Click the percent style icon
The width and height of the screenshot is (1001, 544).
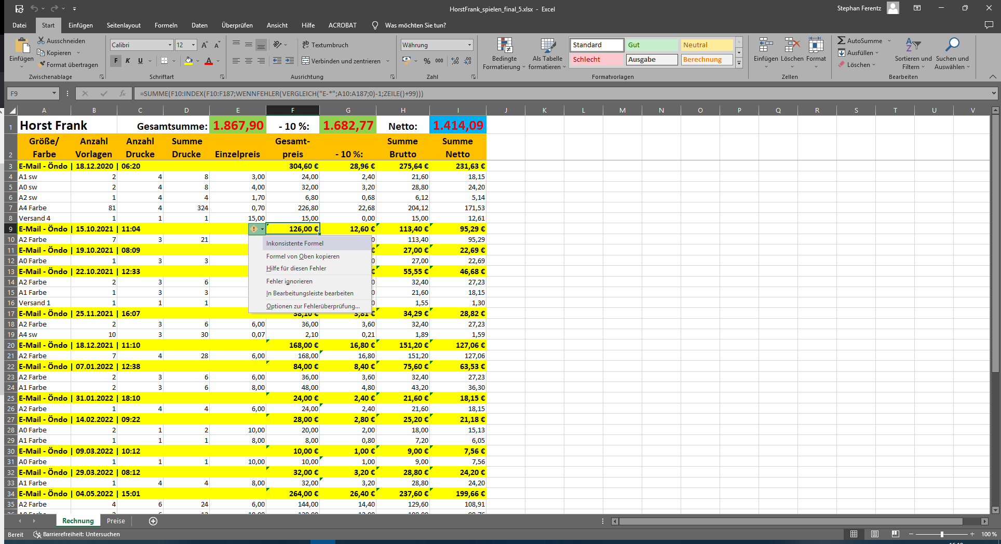coord(427,61)
